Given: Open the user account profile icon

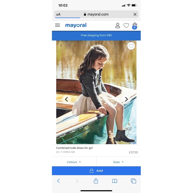Looking at the screenshot, I should (x=118, y=25).
